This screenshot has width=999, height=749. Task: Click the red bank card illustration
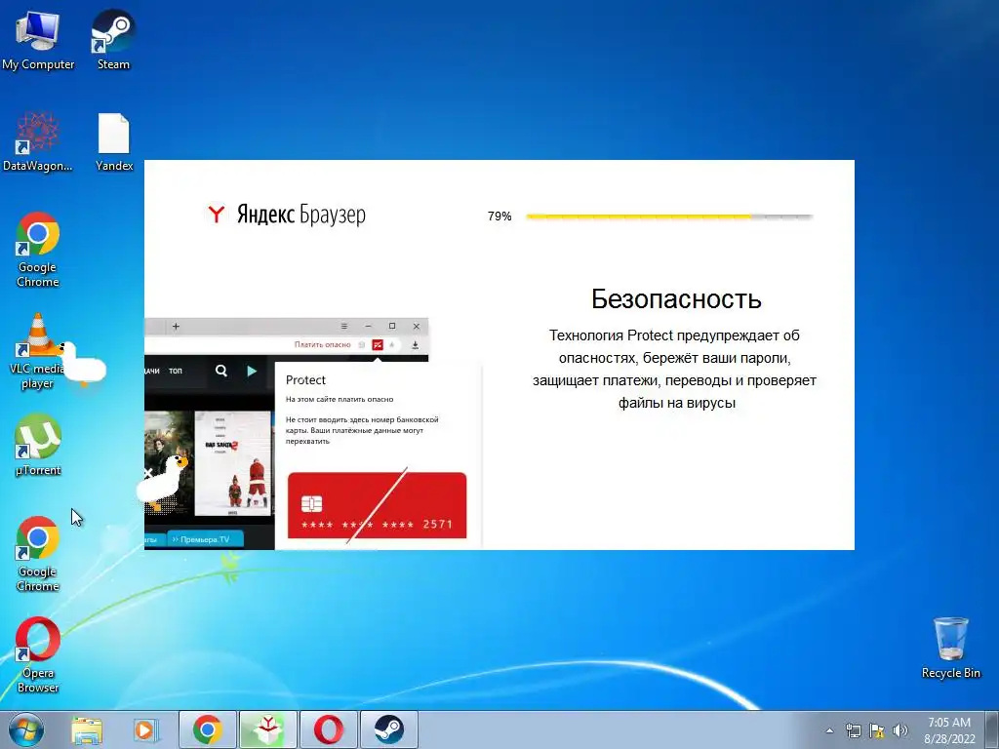[x=378, y=505]
